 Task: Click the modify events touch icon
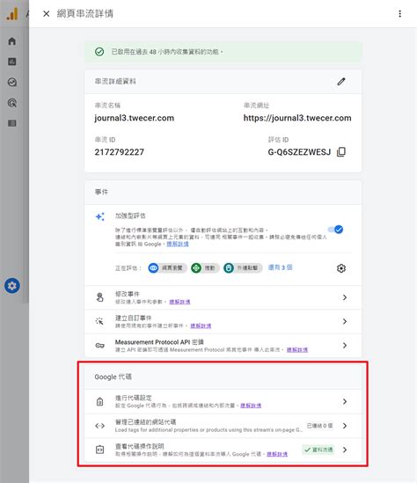tap(99, 297)
